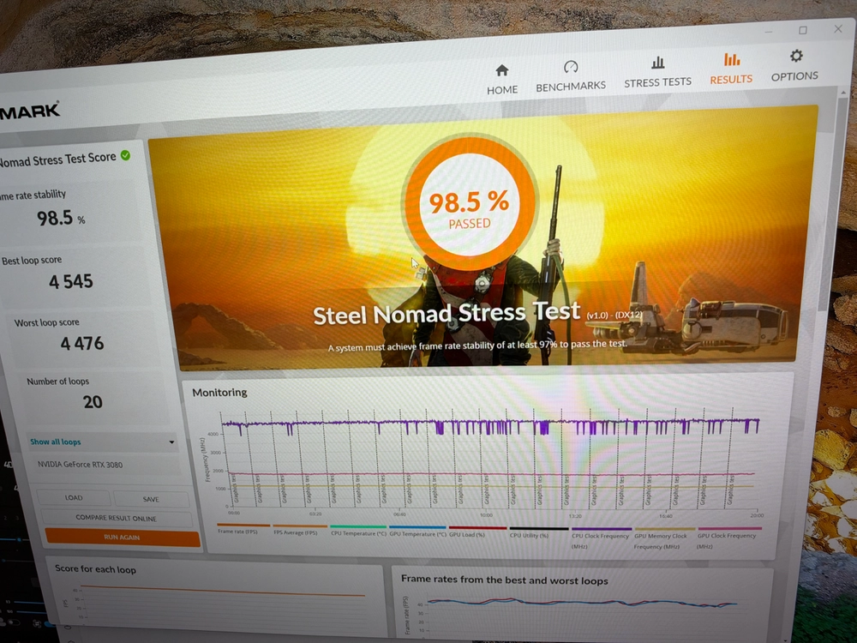
Task: Select the RESULTS tab
Action: 731,69
